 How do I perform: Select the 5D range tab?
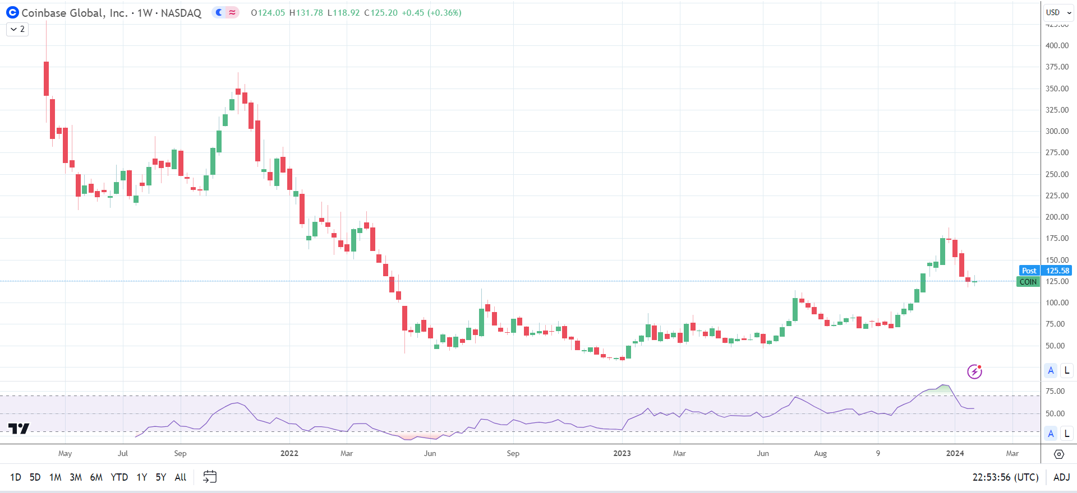35,477
